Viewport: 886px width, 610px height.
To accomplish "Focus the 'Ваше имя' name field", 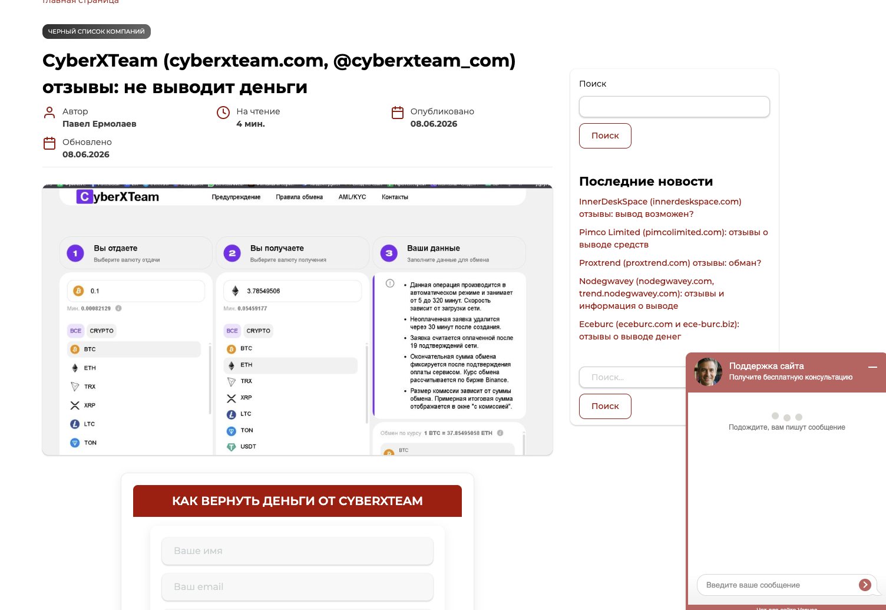I will pyautogui.click(x=297, y=550).
